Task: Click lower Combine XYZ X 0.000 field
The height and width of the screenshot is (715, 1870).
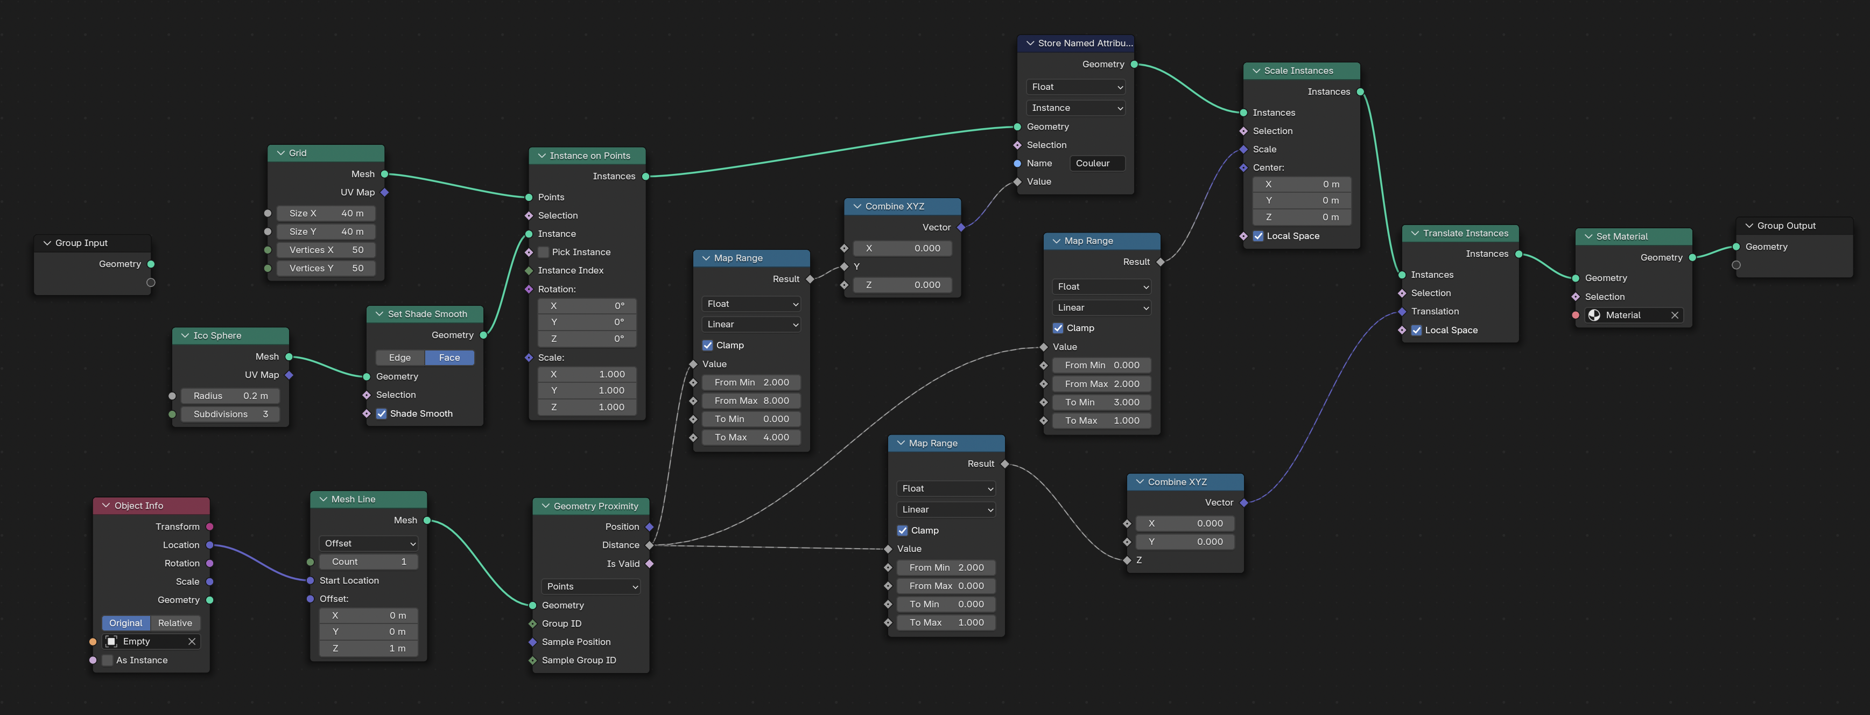Action: [1185, 523]
